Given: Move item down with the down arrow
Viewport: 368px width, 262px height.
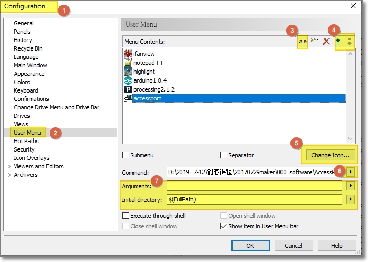Looking at the screenshot, I should tap(350, 42).
